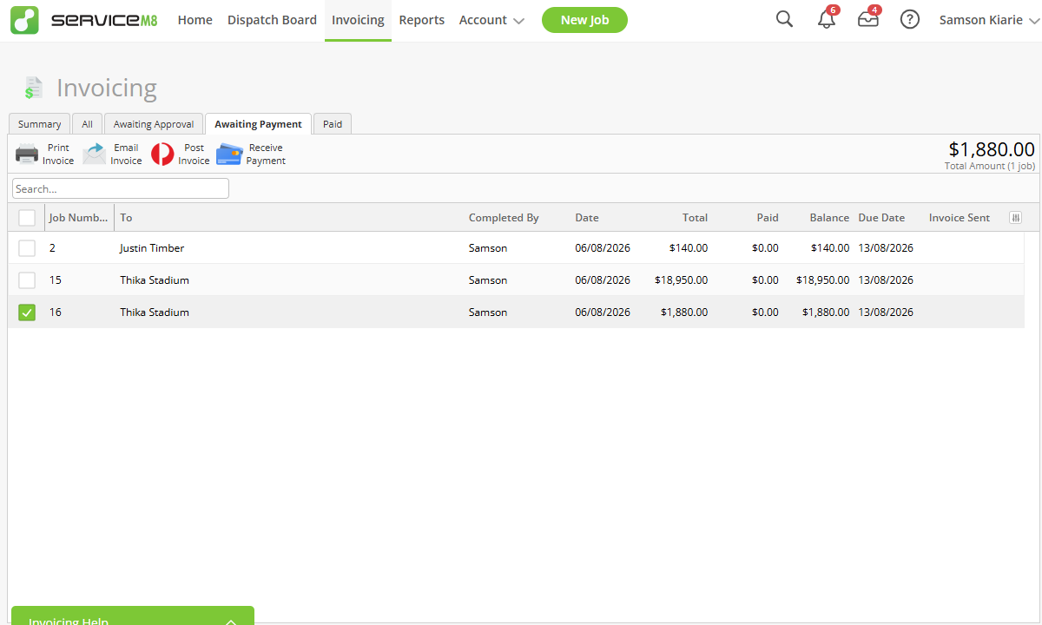
Task: Sort by the Balance column header
Action: [x=829, y=218]
